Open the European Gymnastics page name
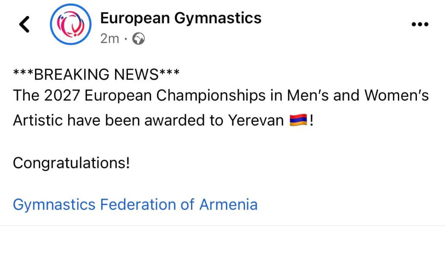This screenshot has height=259, width=445. click(181, 18)
